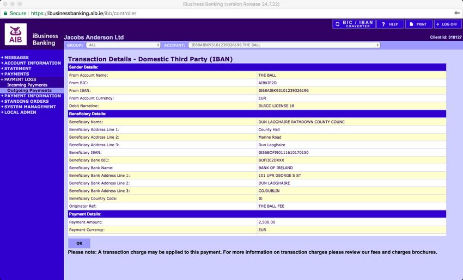Click the Payment Currency value EUR

tap(262, 229)
